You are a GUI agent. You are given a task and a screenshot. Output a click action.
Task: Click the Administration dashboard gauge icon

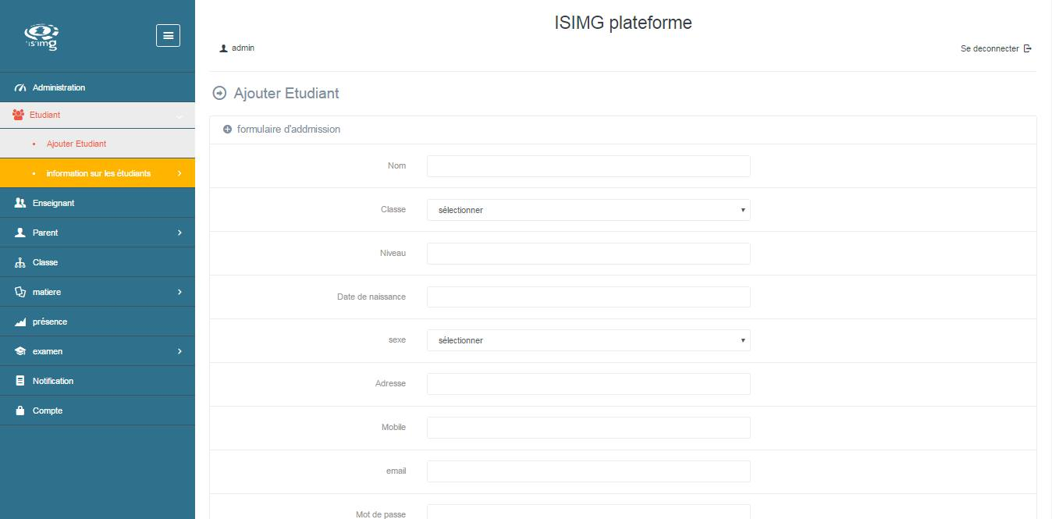click(21, 87)
